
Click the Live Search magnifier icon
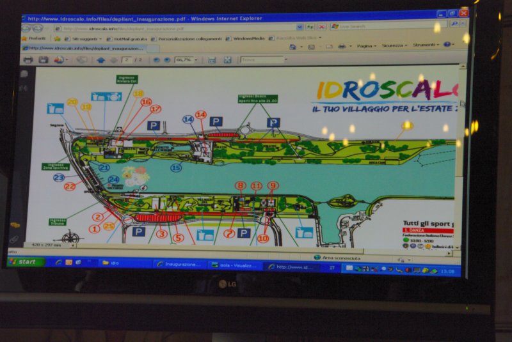point(454,24)
